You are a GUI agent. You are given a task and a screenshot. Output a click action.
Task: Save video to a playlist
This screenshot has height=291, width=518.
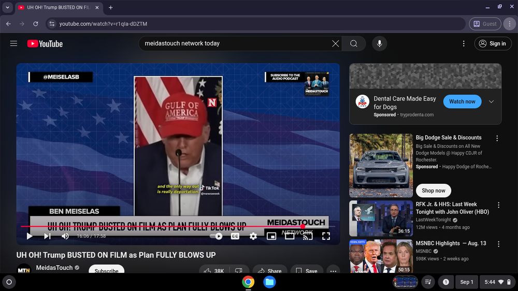pos(307,270)
